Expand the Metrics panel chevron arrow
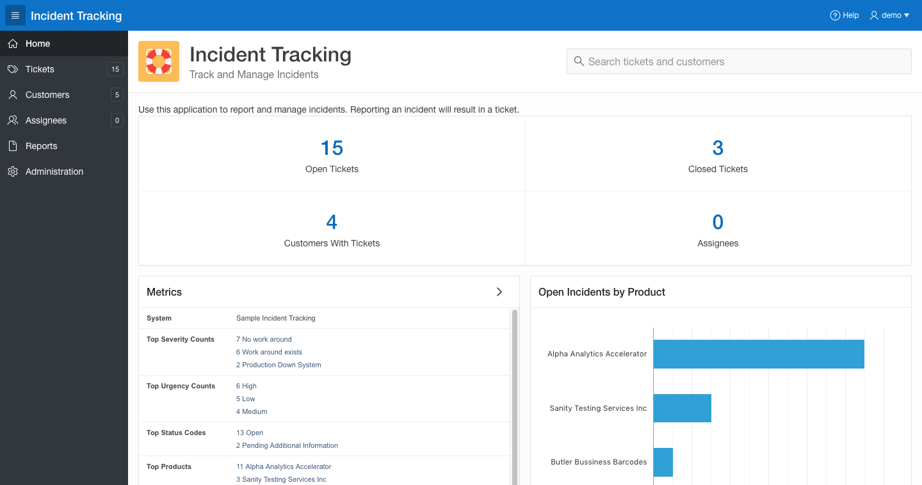Viewport: 922px width, 485px height. [499, 292]
